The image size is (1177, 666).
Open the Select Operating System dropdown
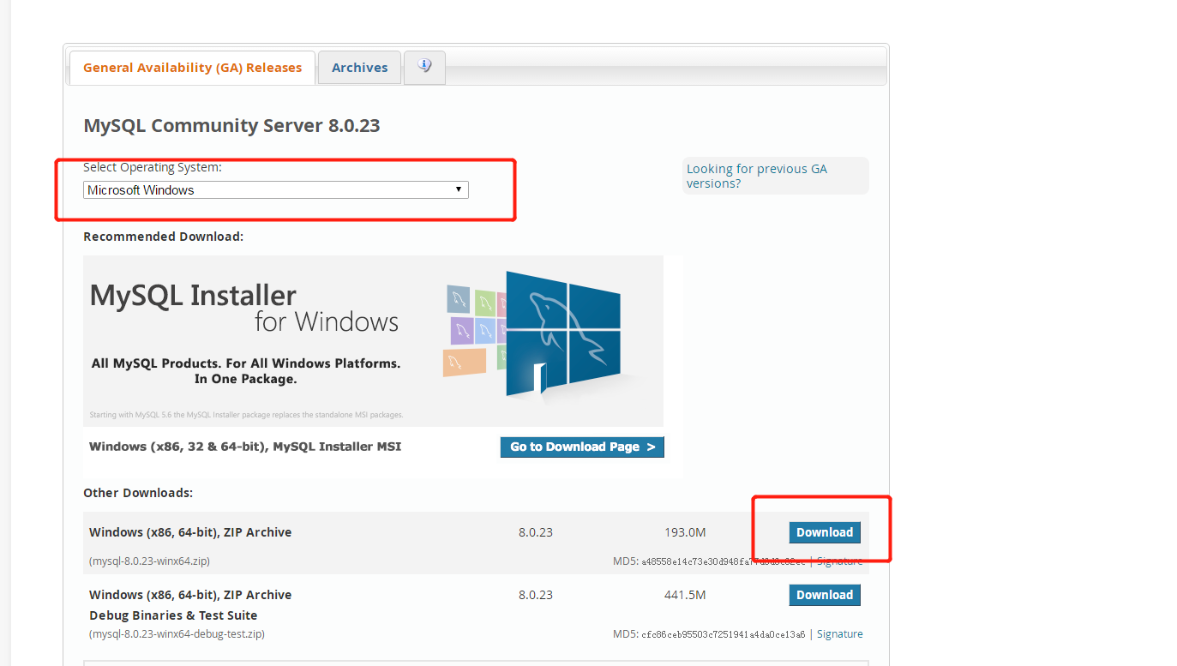(276, 190)
